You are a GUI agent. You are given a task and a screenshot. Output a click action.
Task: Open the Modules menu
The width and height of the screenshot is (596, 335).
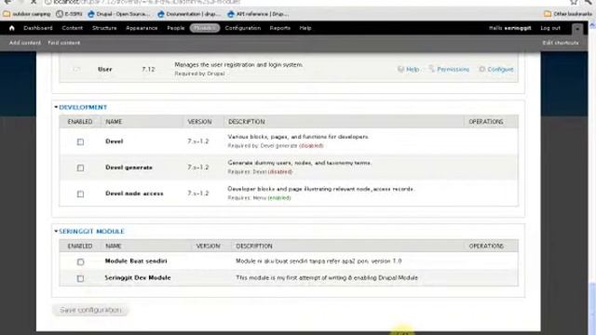pyautogui.click(x=205, y=28)
